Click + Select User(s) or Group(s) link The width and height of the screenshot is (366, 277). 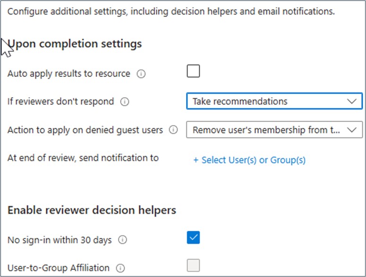click(249, 160)
